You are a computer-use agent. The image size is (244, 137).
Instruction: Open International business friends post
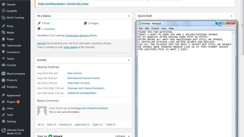click(83, 78)
